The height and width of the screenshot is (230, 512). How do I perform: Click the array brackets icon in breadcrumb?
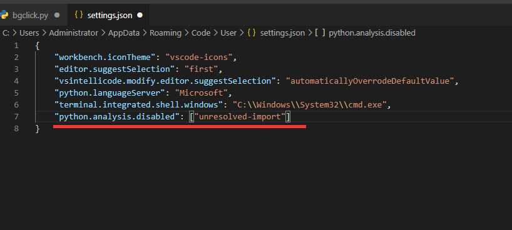320,33
